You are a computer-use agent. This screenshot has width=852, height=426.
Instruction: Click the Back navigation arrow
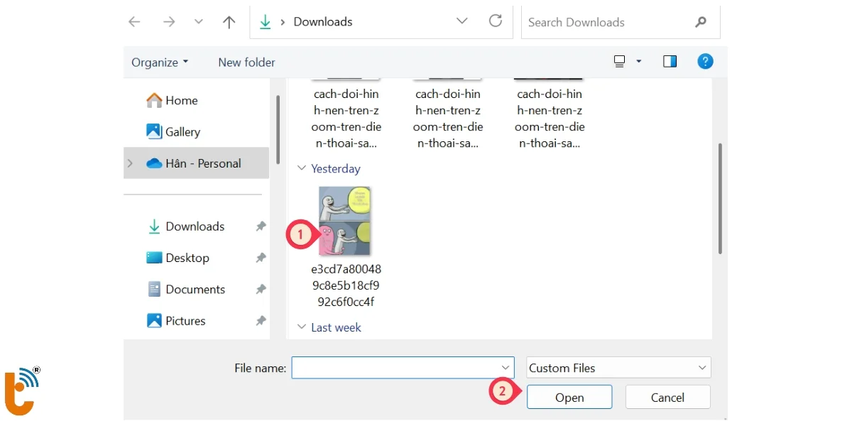(x=134, y=22)
